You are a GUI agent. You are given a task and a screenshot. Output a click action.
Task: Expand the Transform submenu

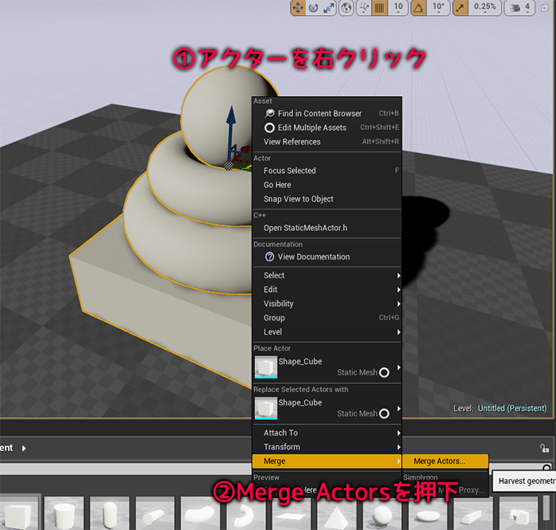[x=326, y=447]
